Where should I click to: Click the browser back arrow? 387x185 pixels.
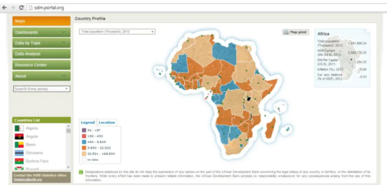pos(4,8)
